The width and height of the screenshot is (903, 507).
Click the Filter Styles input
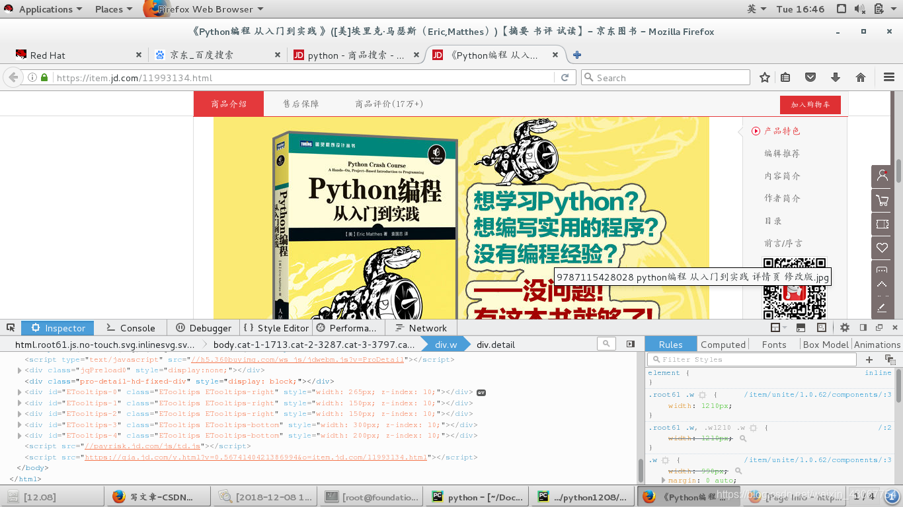(752, 359)
